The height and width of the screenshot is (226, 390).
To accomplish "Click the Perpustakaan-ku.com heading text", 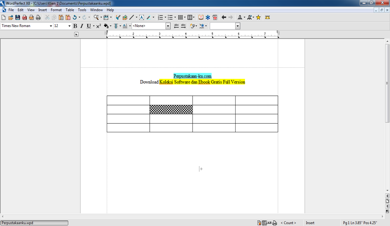I will [193, 76].
